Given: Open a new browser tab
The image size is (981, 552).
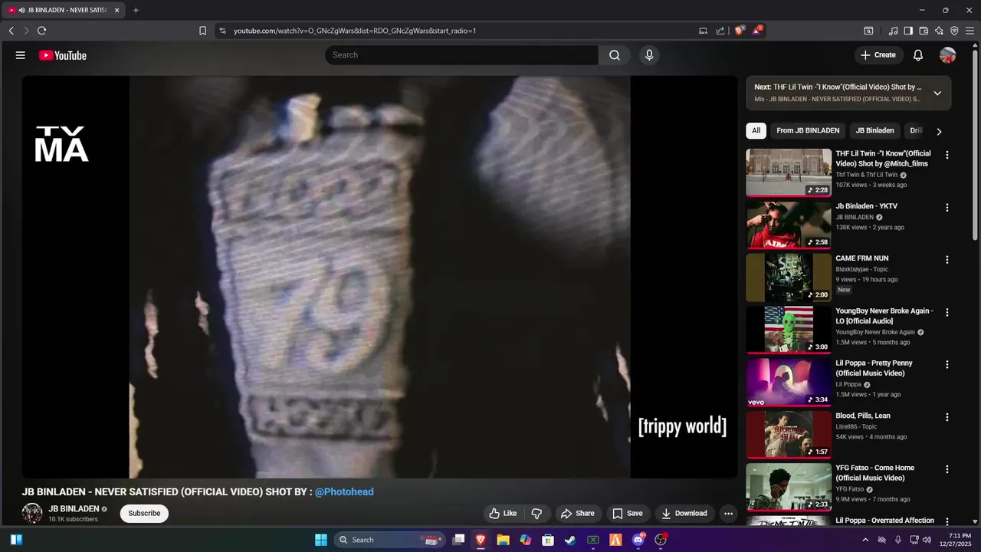Looking at the screenshot, I should tap(136, 10).
